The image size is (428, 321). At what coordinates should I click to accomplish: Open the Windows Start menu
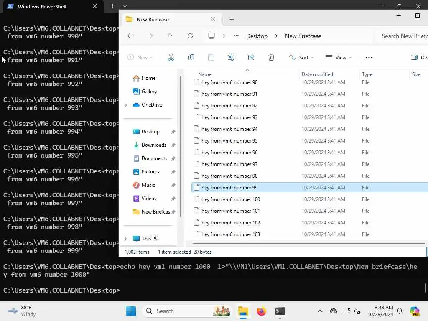click(x=131, y=311)
